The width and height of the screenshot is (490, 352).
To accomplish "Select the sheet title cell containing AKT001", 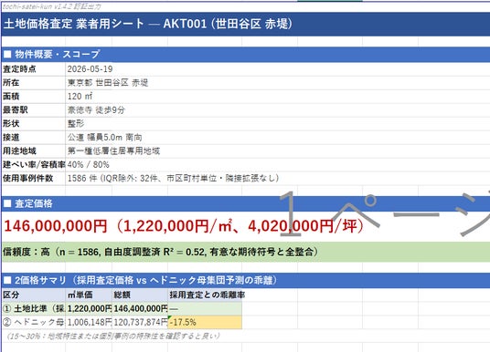I will pyautogui.click(x=246, y=24).
